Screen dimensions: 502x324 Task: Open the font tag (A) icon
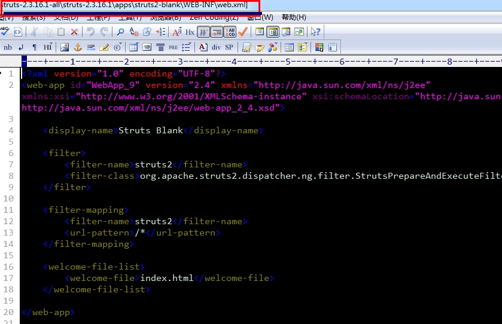203,47
